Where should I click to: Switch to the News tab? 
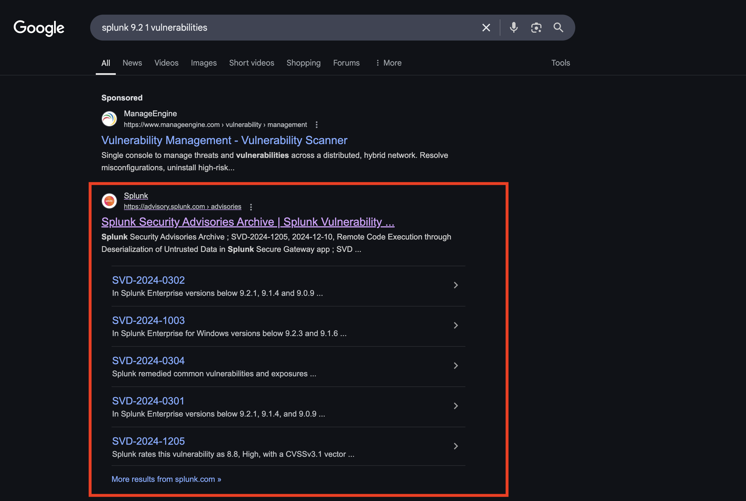132,63
